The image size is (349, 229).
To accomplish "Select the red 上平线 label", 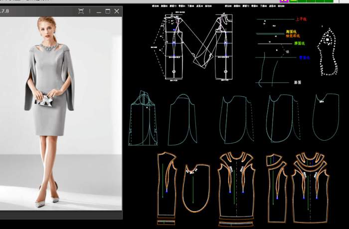I will tap(300, 19).
